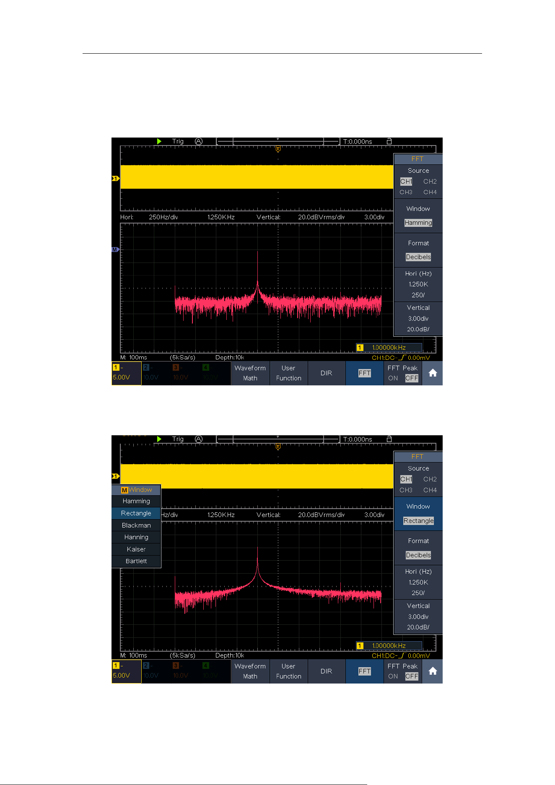Click the circled A trigger icon, lower scope
The height and width of the screenshot is (785, 555).
[x=199, y=439]
